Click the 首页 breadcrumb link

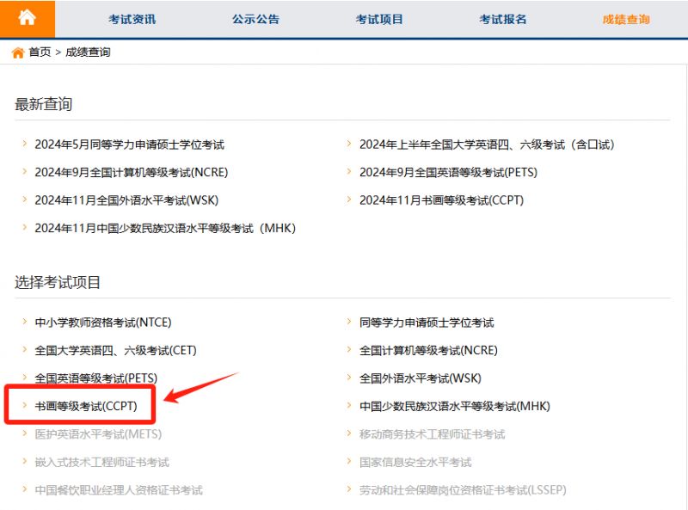40,52
